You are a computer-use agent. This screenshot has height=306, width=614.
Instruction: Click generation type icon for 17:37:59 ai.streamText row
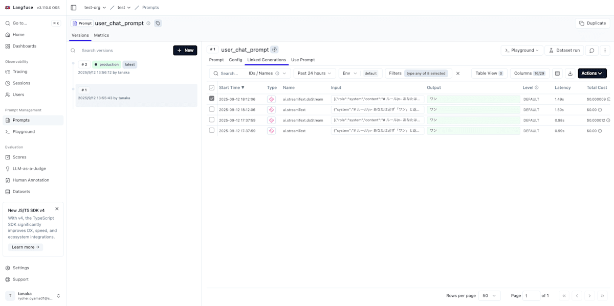[x=271, y=131]
